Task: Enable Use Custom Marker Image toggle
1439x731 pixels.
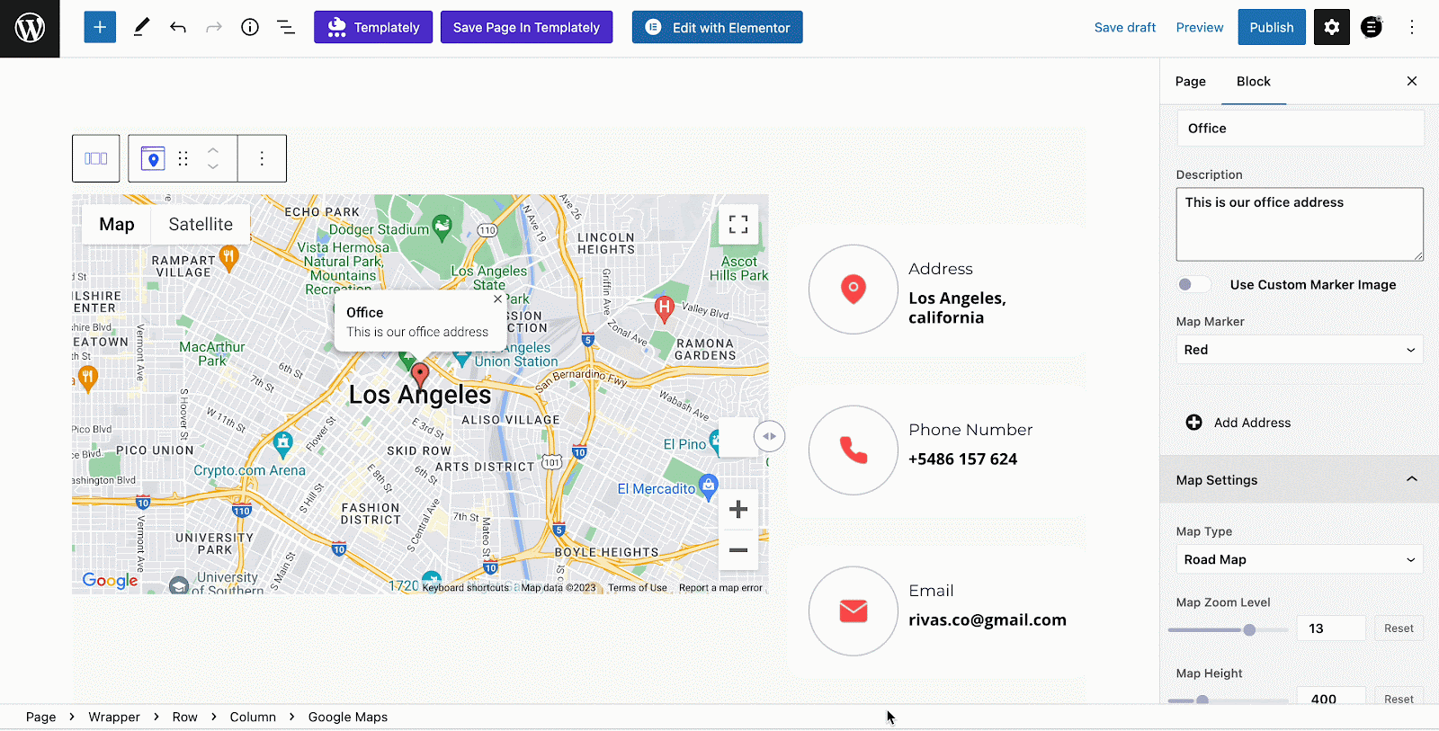Action: click(1193, 284)
